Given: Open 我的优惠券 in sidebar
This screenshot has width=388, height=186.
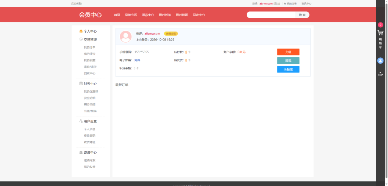Looking at the screenshot, I should pos(91,91).
